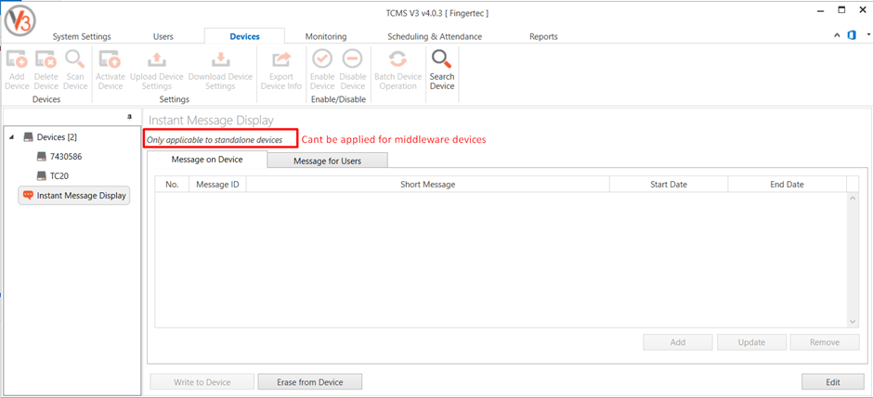873x398 pixels.
Task: Click the Add Device ribbon icon
Action: click(x=17, y=61)
